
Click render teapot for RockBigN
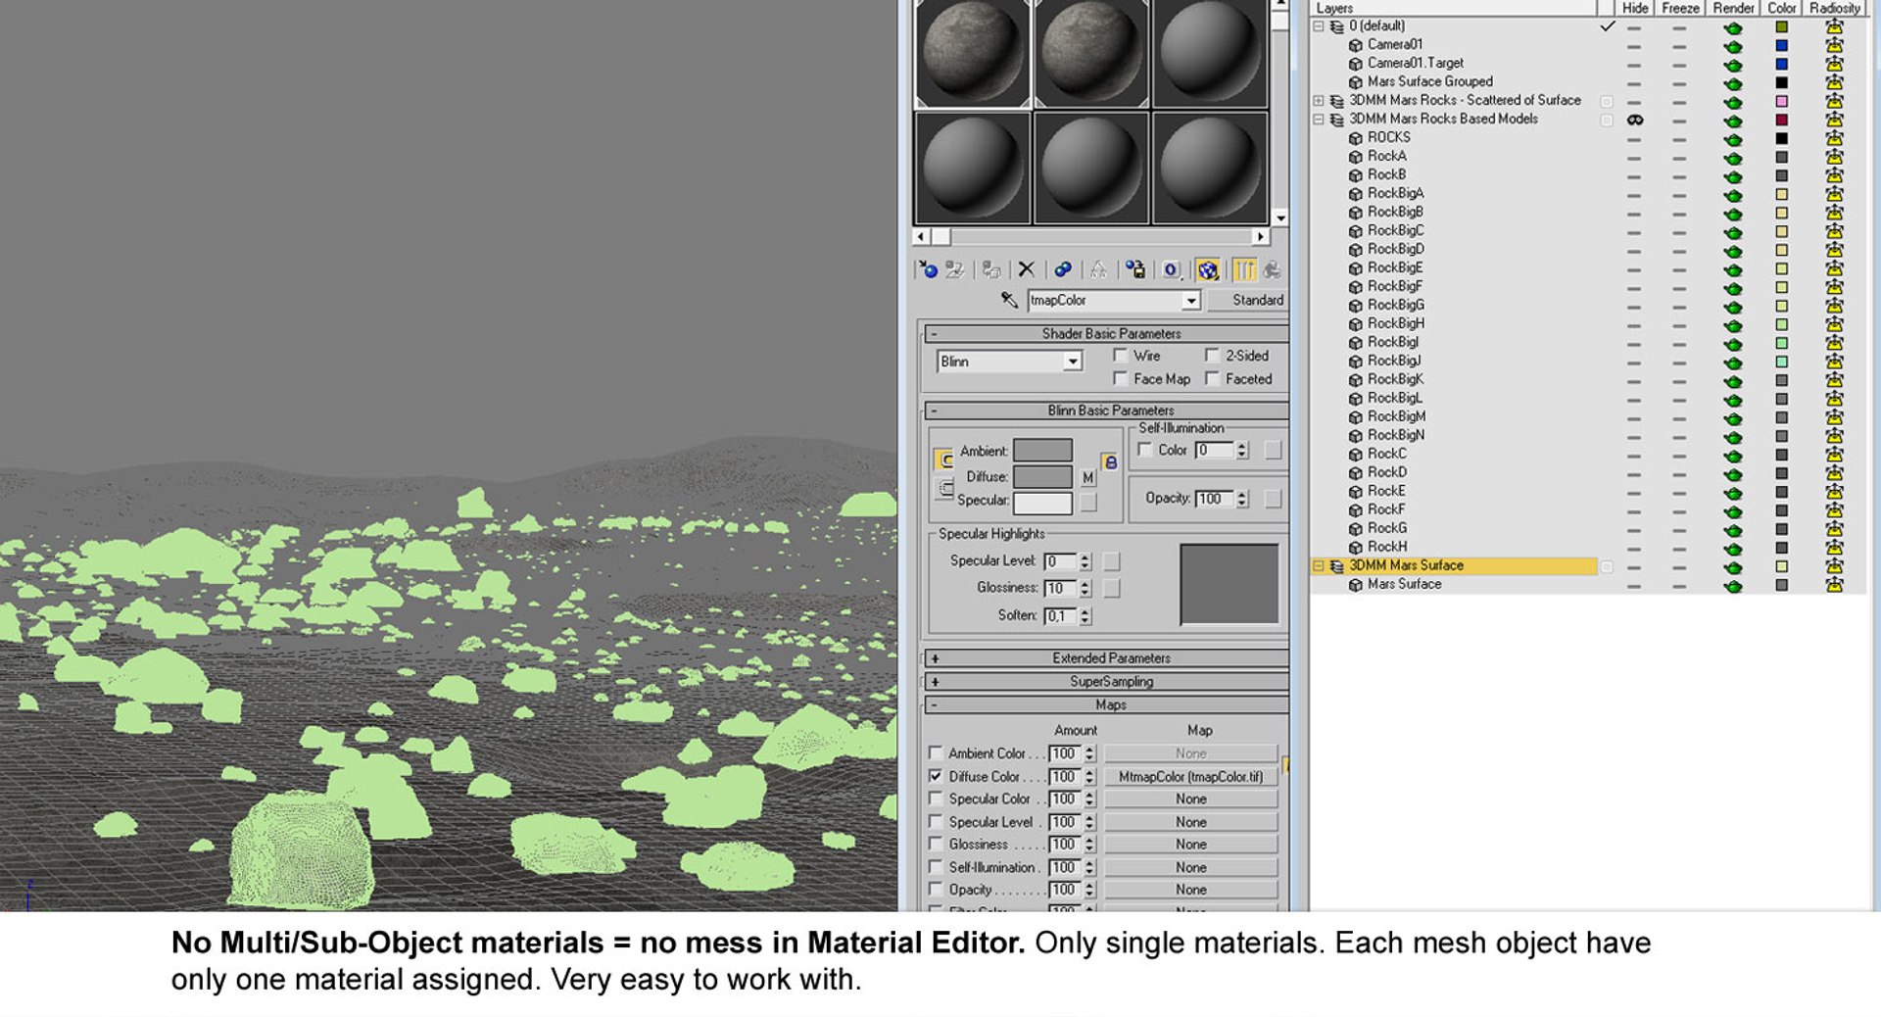click(1733, 436)
